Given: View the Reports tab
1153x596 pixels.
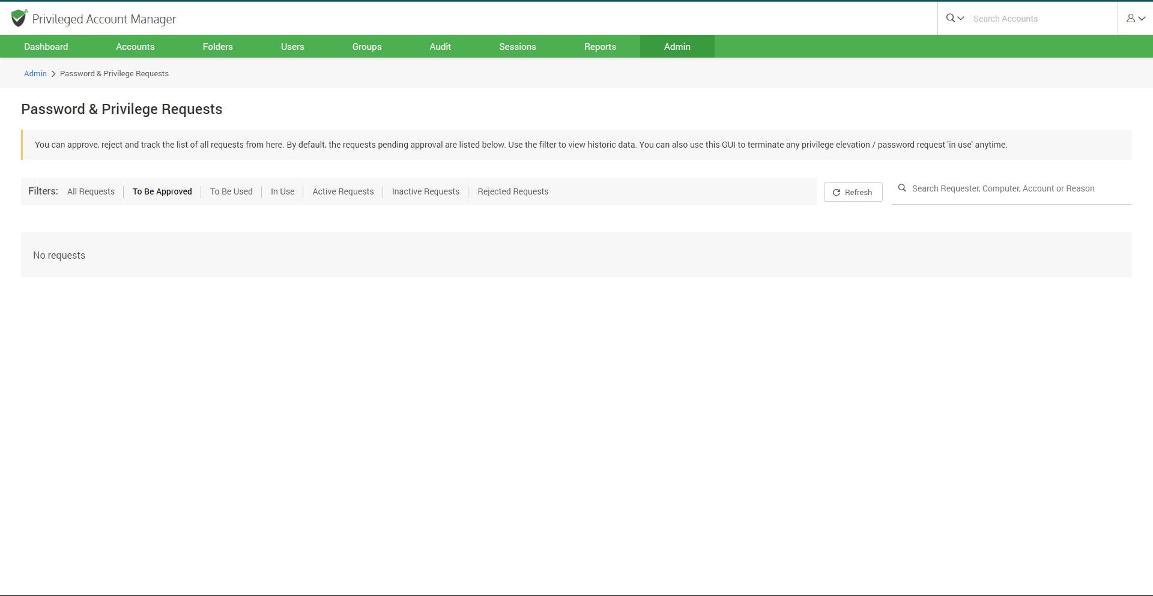Looking at the screenshot, I should tap(600, 46).
